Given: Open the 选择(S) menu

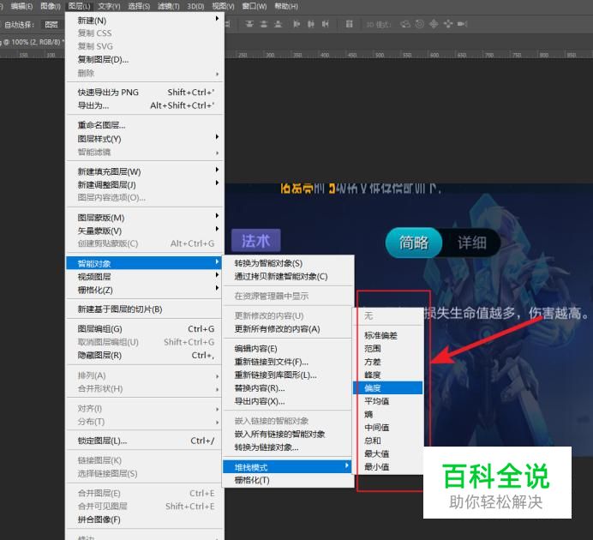Looking at the screenshot, I should 139,6.
